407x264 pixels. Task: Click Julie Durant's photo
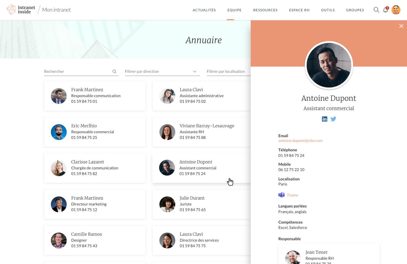point(167,204)
